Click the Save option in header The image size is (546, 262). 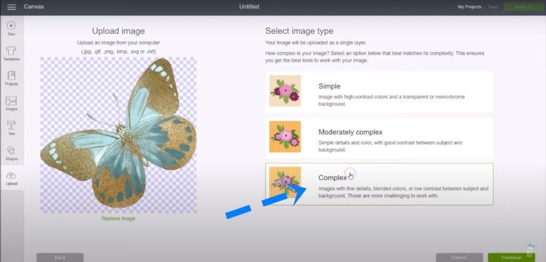click(493, 7)
